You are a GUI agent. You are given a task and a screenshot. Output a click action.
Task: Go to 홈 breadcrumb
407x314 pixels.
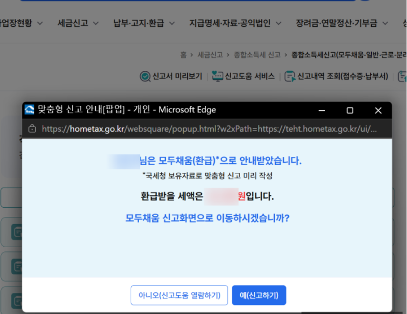click(183, 55)
